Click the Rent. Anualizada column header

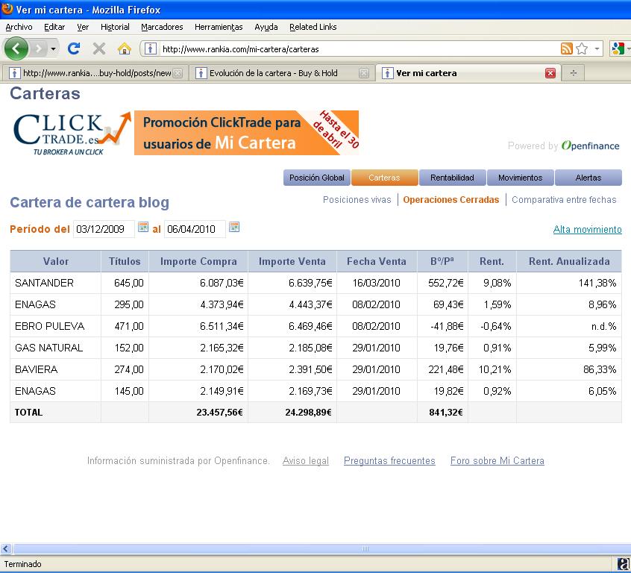coord(569,261)
